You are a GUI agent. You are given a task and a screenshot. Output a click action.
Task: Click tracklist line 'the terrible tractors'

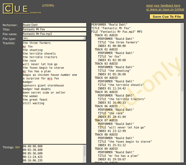[40, 57]
